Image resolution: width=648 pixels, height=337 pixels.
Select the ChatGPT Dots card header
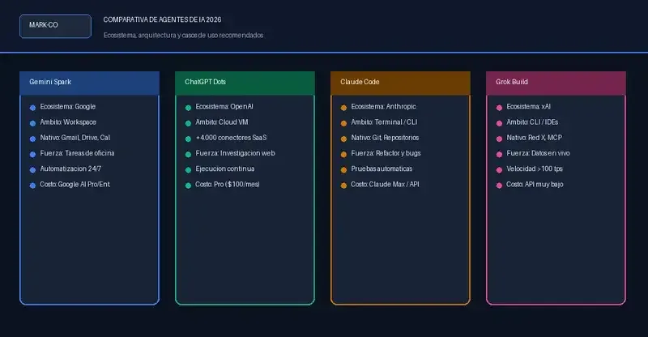[x=245, y=83]
